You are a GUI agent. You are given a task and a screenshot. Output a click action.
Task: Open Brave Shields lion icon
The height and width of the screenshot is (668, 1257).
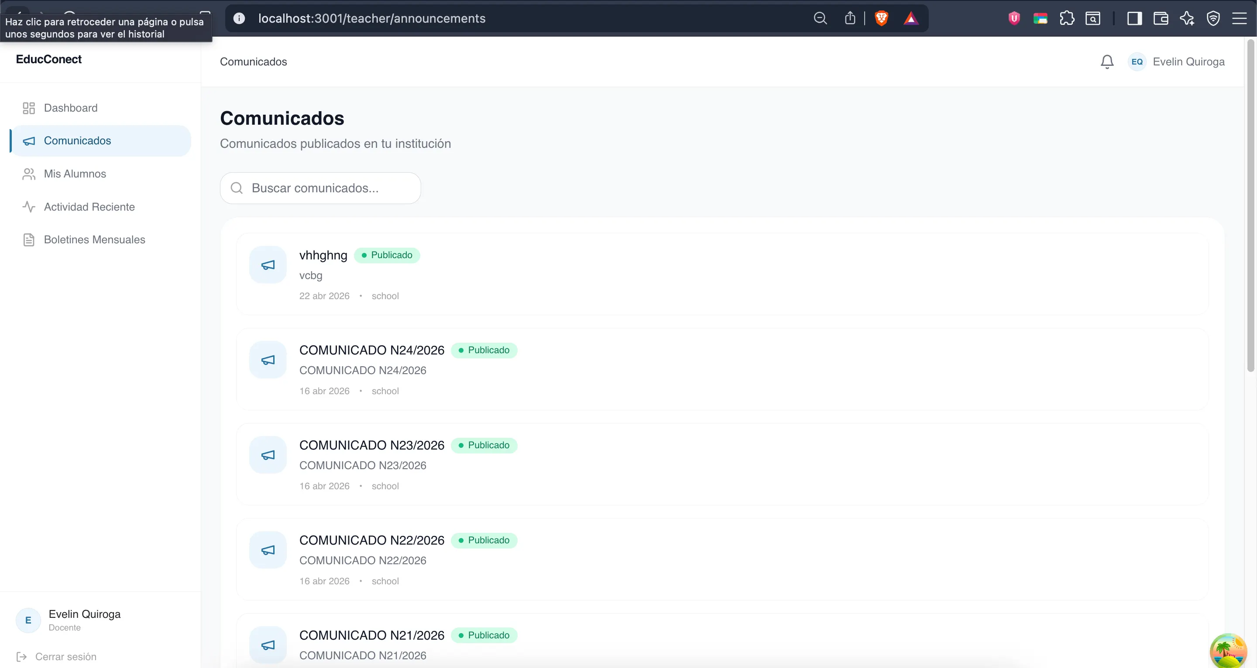point(881,18)
